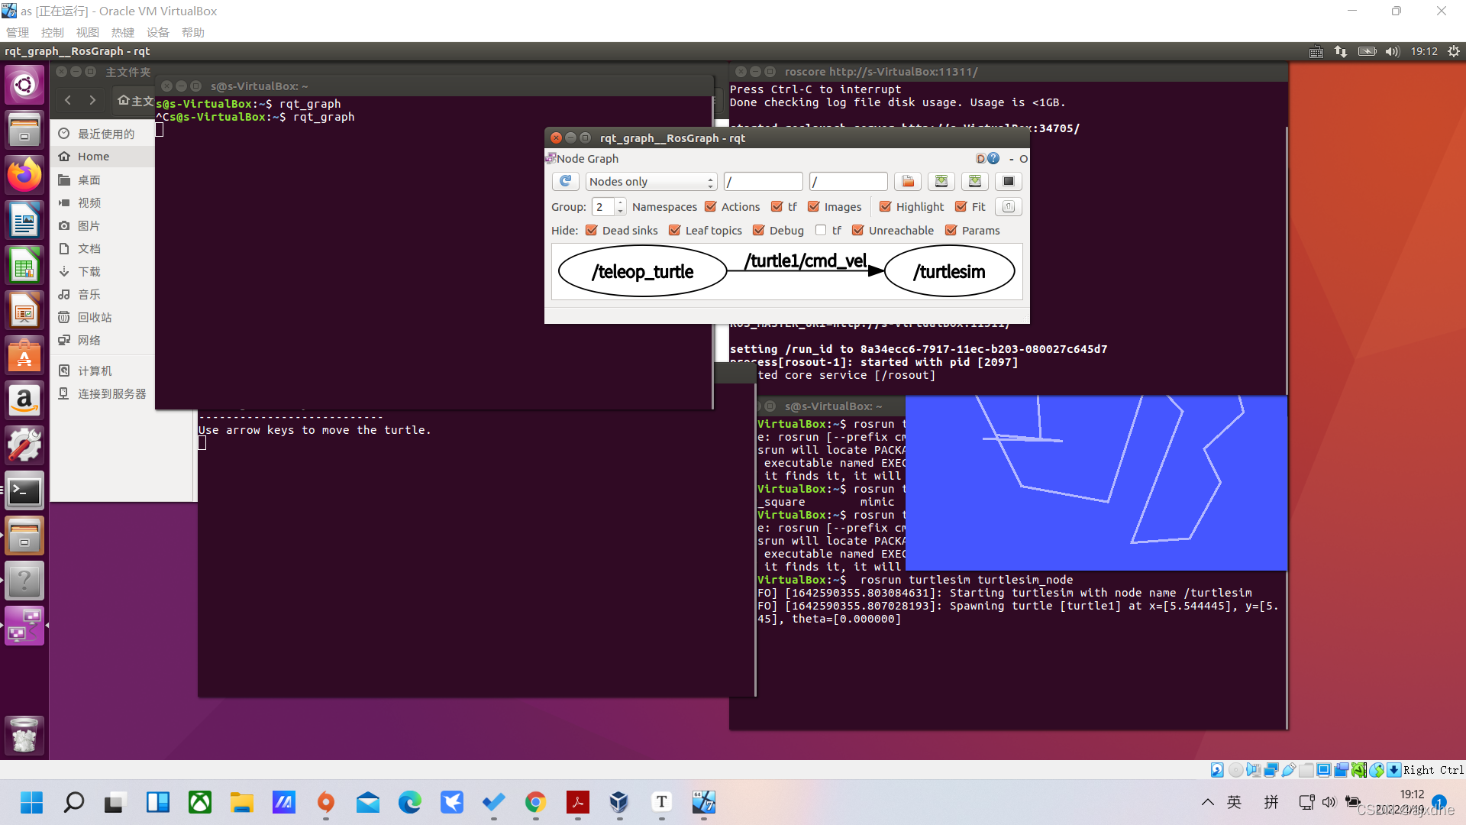Open VirtualBox 帮助 menu
Image resolution: width=1466 pixels, height=825 pixels.
click(x=193, y=32)
